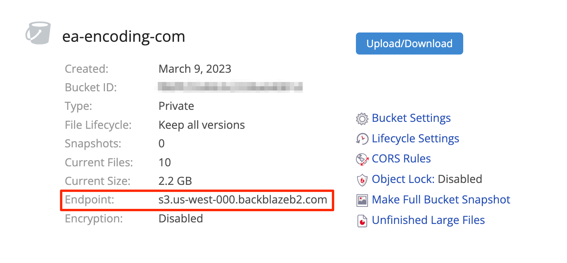Screen dimensions: 567x263
Task: Click the Lifecycle Settings clock icon
Action: 362,139
